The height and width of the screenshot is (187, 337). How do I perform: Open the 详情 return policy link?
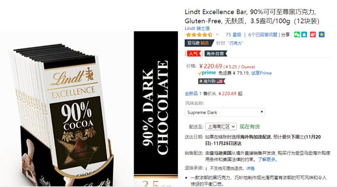[x=250, y=168]
